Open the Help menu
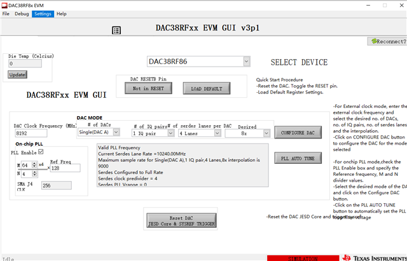 tap(62, 14)
